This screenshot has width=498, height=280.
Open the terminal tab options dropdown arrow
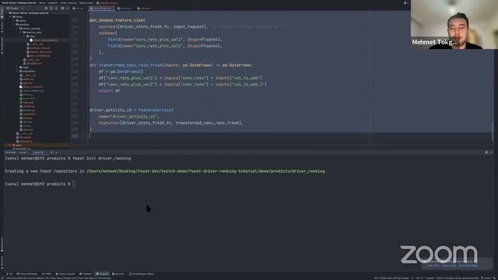[x=57, y=152]
